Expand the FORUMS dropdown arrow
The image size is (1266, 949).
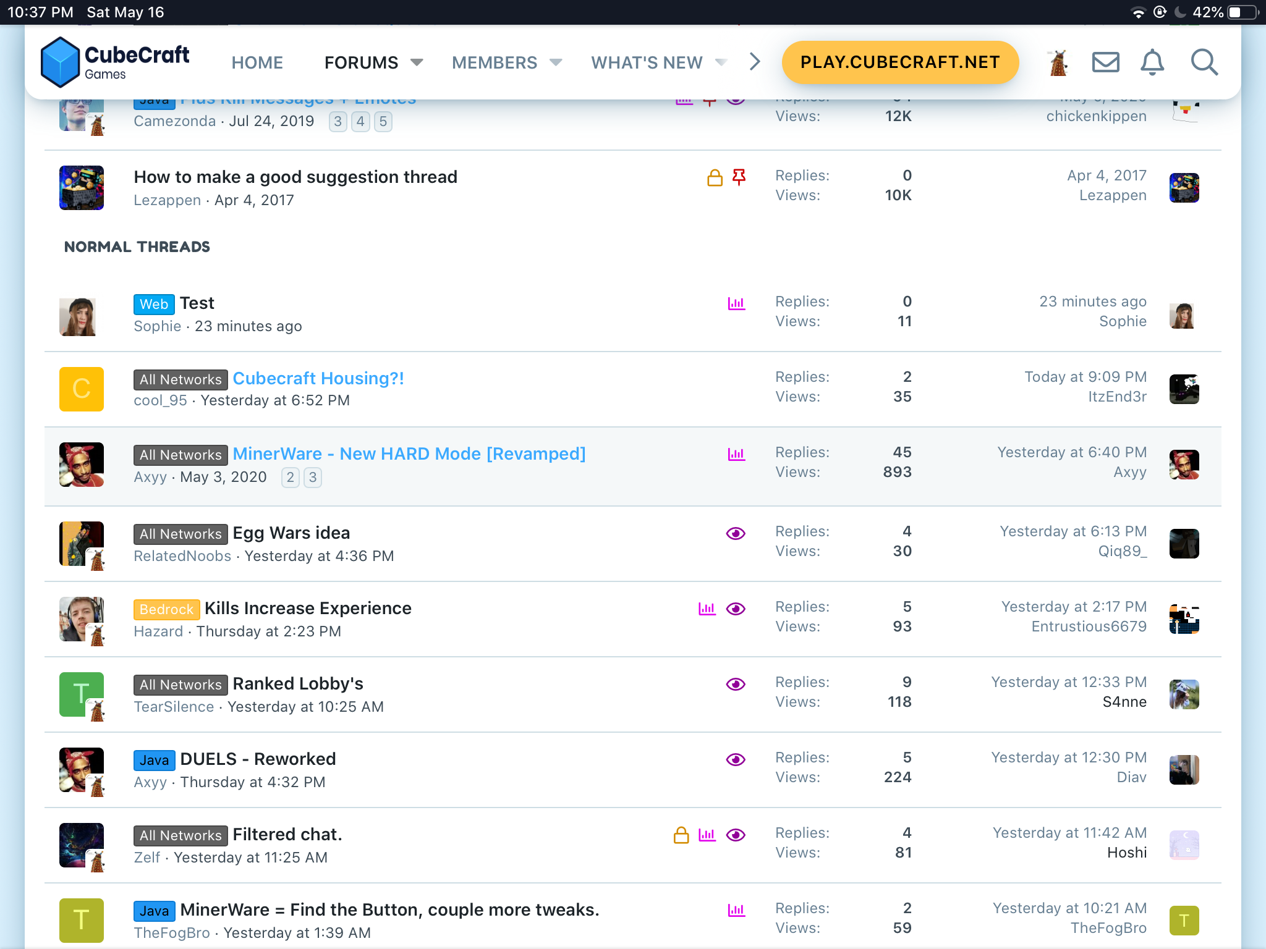pyautogui.click(x=417, y=62)
